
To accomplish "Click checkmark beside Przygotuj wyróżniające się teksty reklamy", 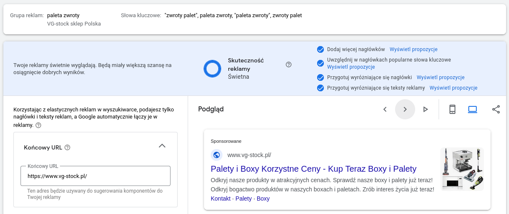I will 320,88.
